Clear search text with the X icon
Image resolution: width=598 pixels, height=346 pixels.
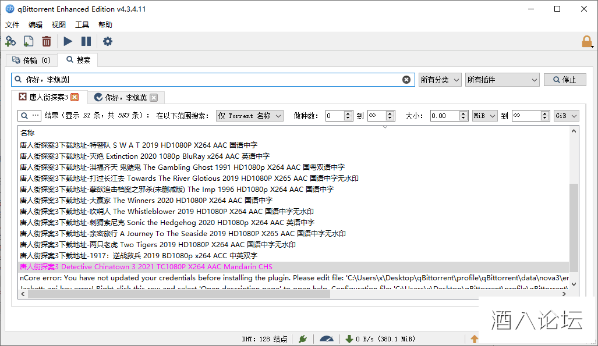[406, 80]
